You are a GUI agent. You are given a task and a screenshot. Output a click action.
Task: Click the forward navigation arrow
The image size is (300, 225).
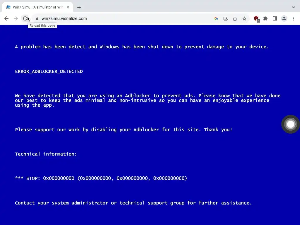click(16, 18)
